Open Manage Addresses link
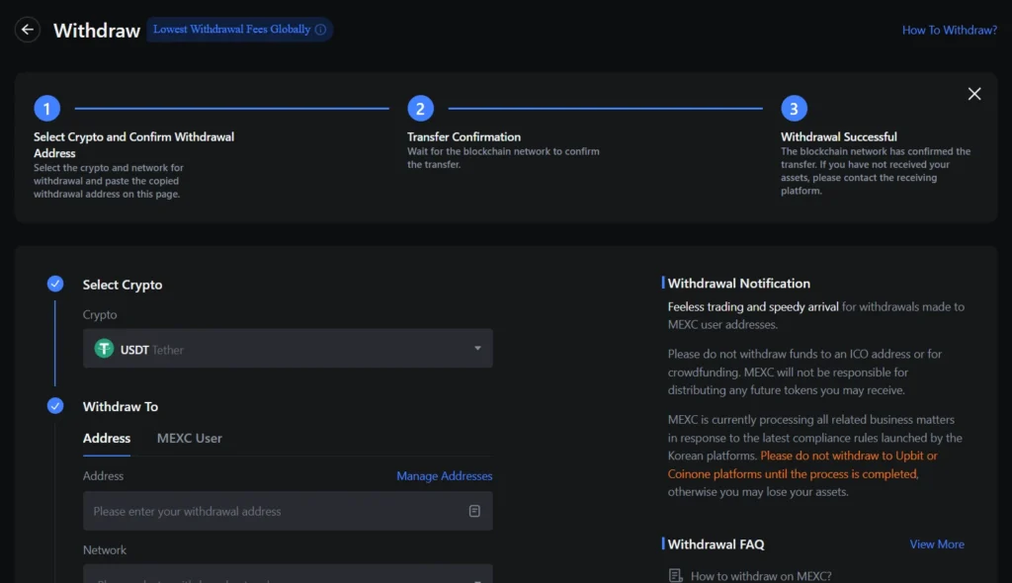The image size is (1012, 583). [x=444, y=476]
